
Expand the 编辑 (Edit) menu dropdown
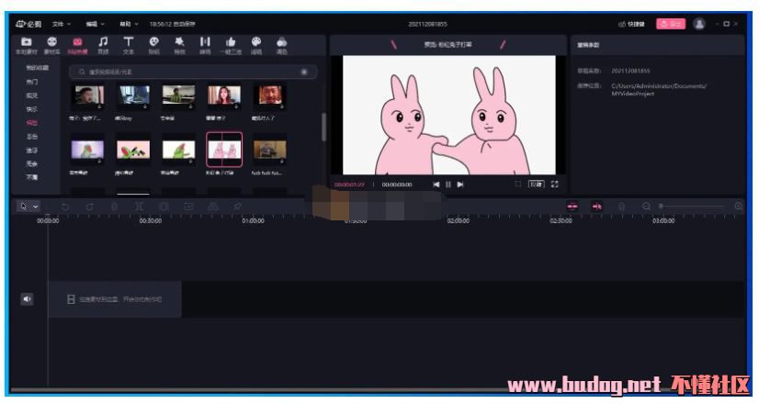click(94, 23)
